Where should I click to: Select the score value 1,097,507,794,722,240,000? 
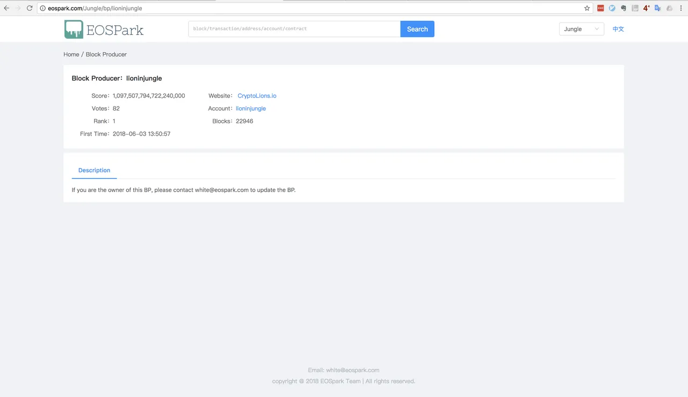149,95
